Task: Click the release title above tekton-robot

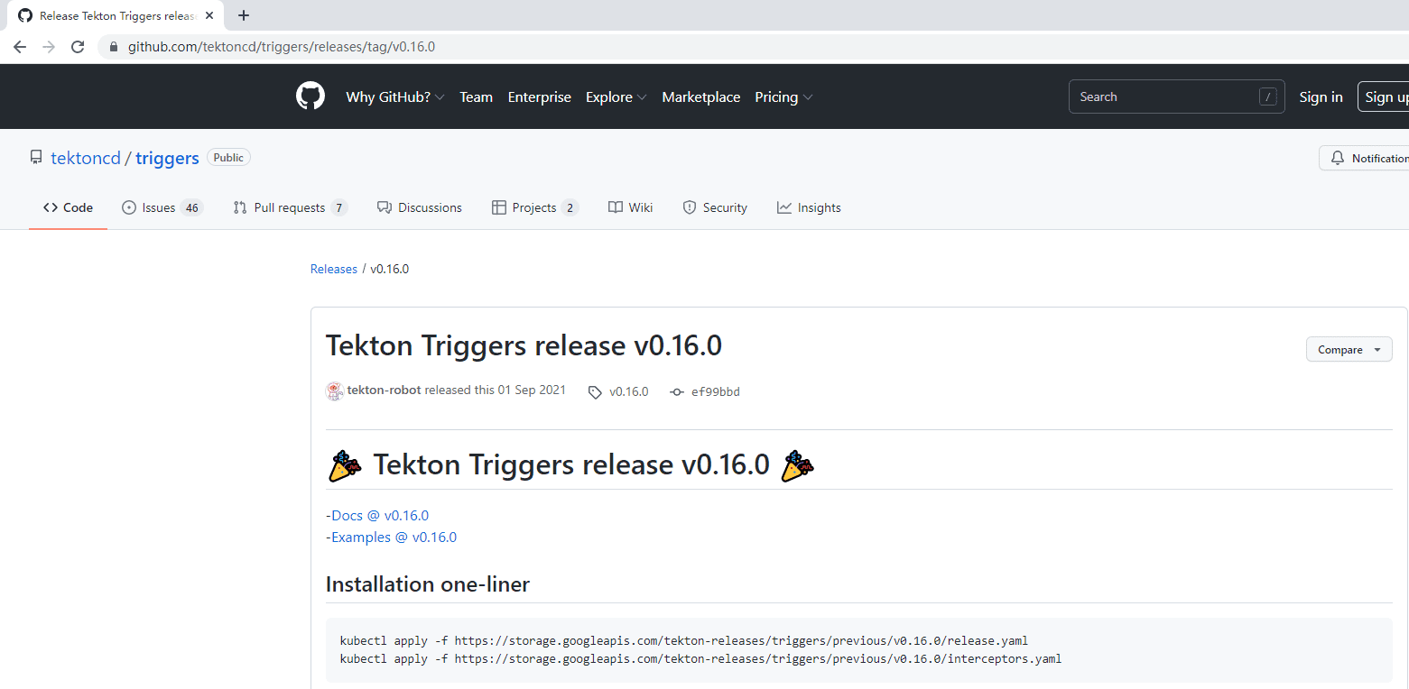Action: pyautogui.click(x=524, y=345)
